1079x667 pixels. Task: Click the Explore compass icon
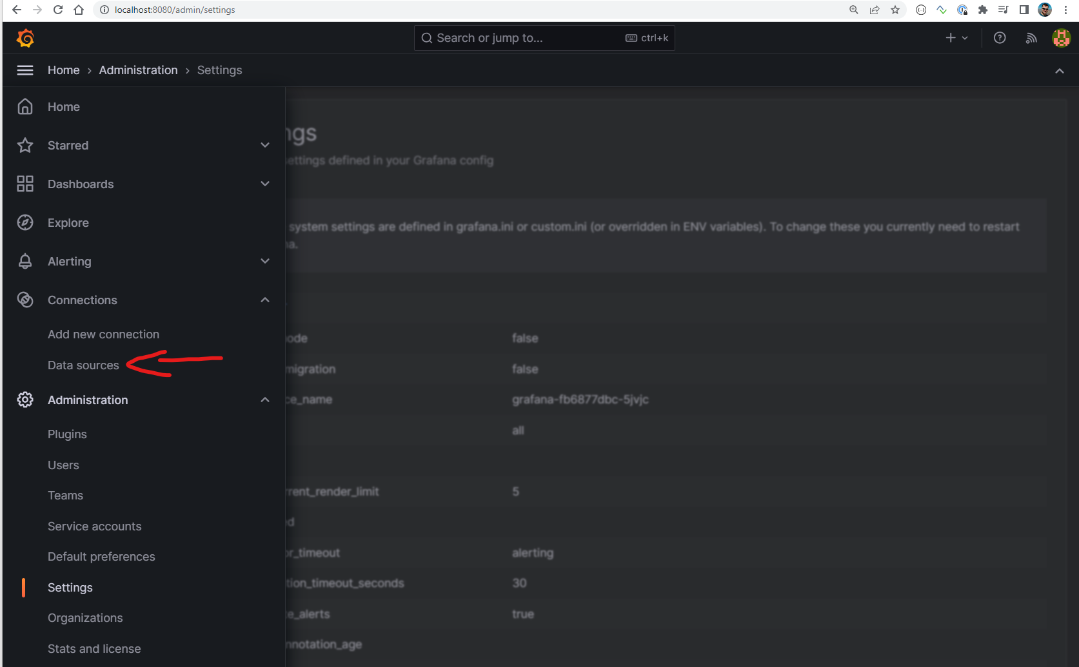point(25,223)
